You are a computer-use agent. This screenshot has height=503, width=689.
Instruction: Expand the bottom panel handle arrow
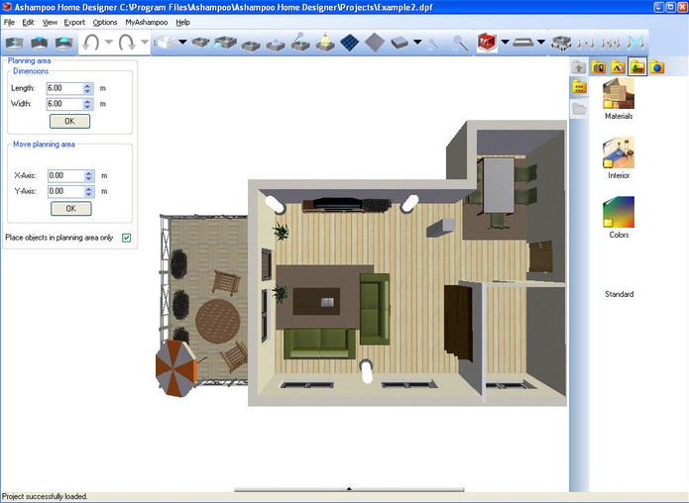[349, 488]
